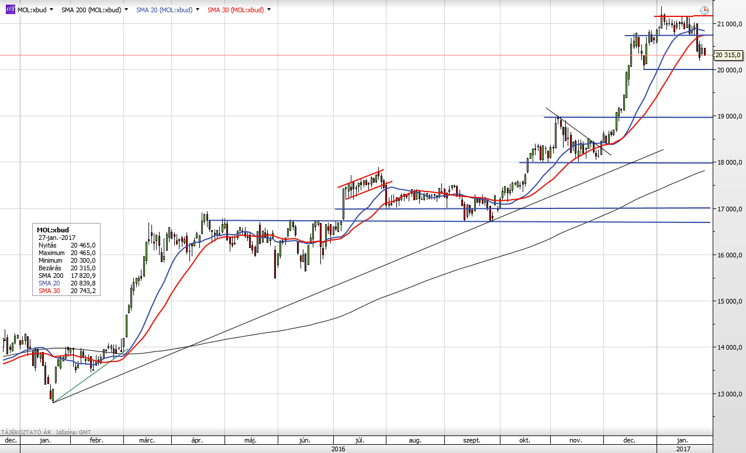Click the SMA 30 value 20 743,2
The width and height of the screenshot is (746, 453).
[x=83, y=290]
